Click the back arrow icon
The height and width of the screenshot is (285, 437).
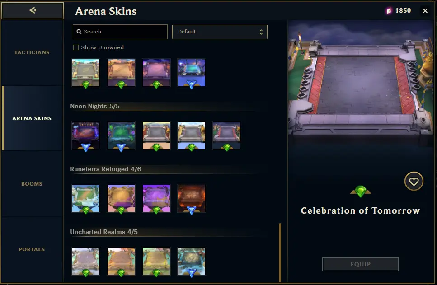pos(33,10)
